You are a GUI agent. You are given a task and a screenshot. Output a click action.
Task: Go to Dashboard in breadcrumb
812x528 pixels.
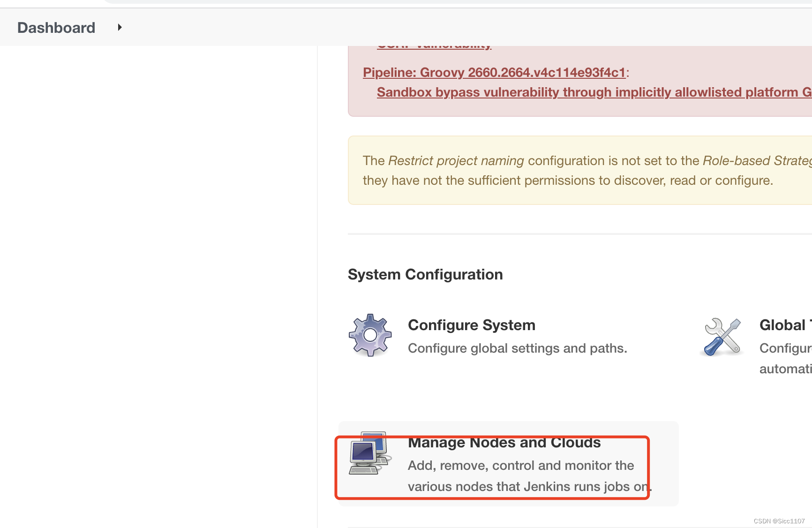coord(56,28)
